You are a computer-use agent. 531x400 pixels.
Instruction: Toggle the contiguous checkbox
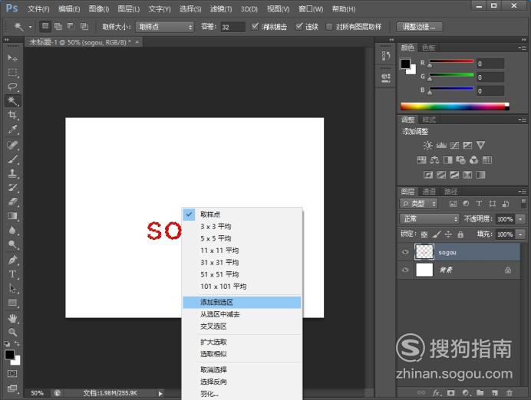click(x=298, y=26)
